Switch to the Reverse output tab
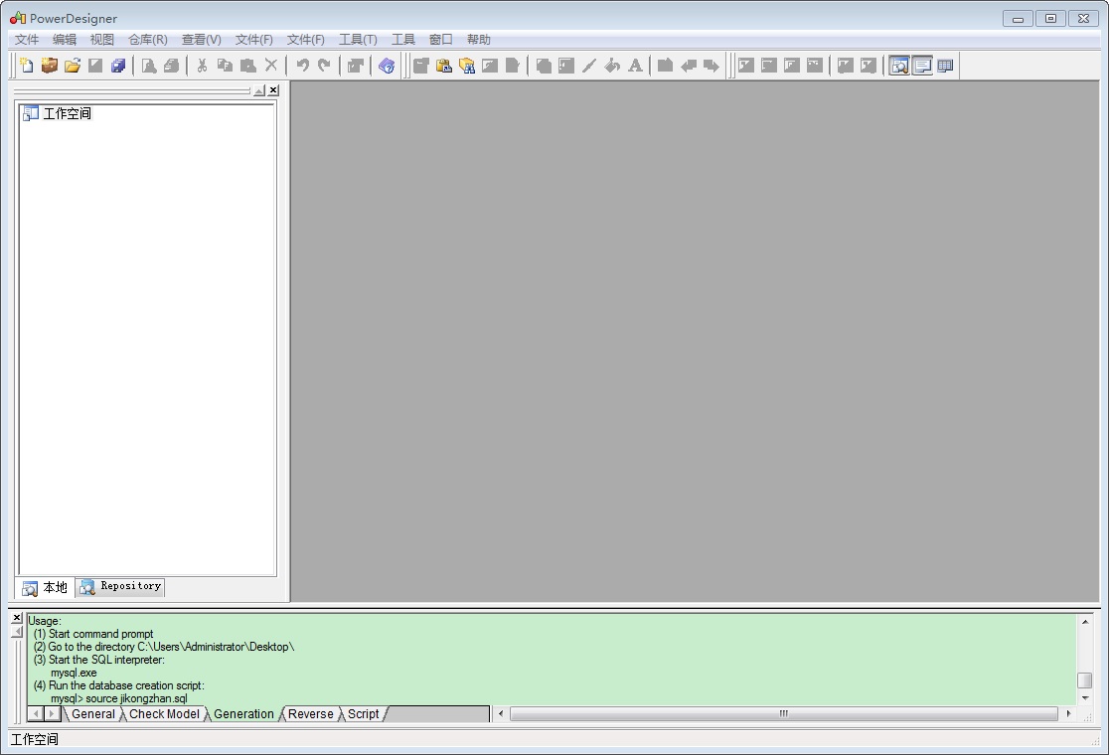 (310, 714)
